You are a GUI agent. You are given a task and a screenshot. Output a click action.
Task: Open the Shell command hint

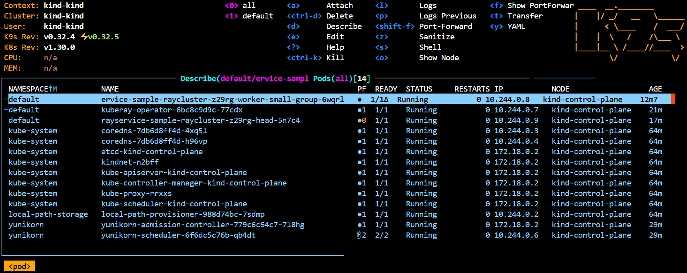click(x=430, y=47)
